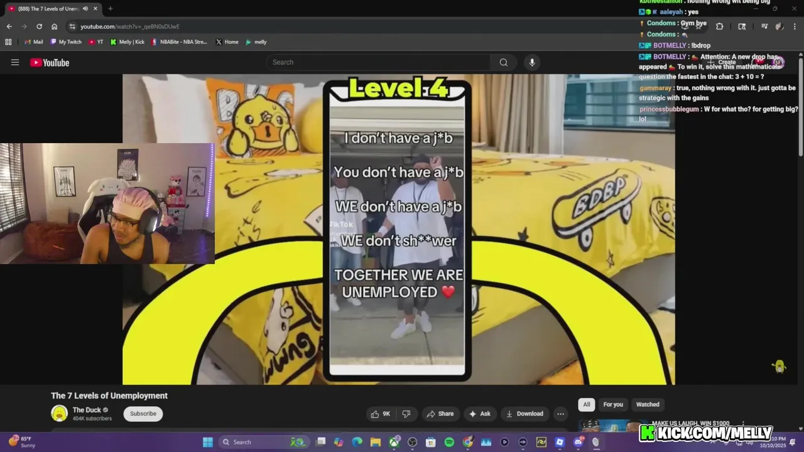Click the YouTube logo
This screenshot has height=452, width=804.
(50, 62)
